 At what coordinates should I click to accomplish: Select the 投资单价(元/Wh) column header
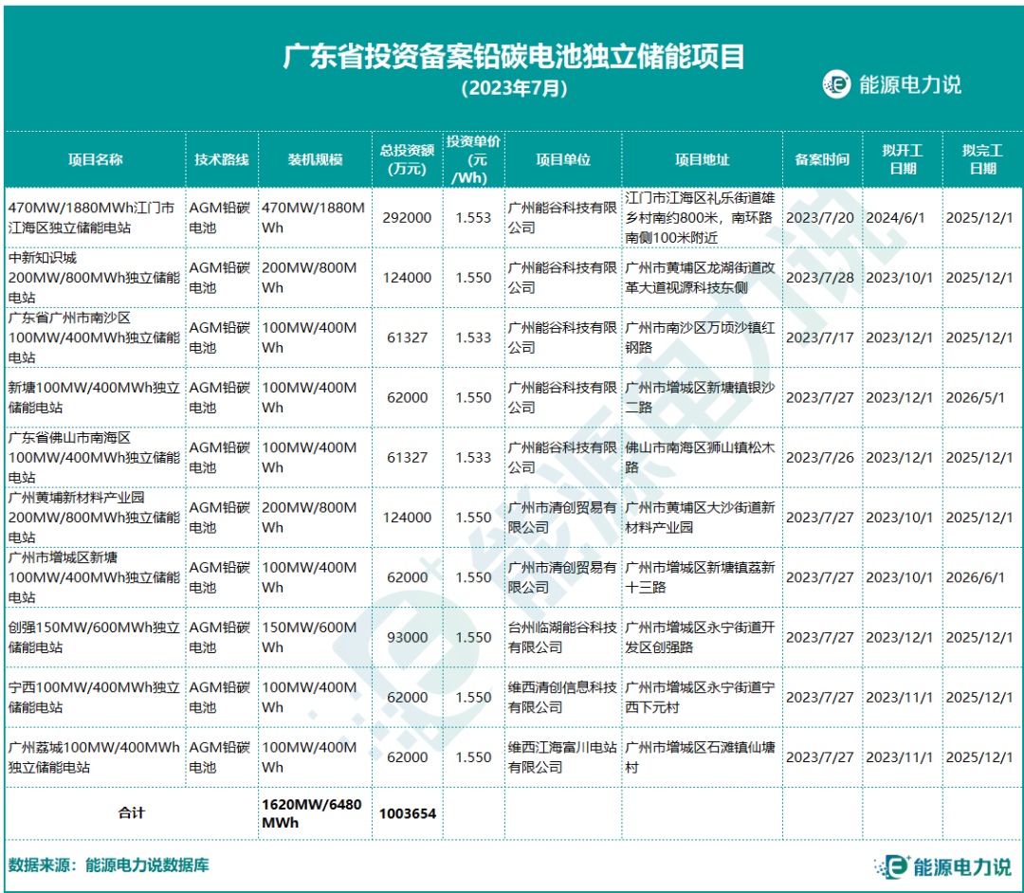coord(473,160)
